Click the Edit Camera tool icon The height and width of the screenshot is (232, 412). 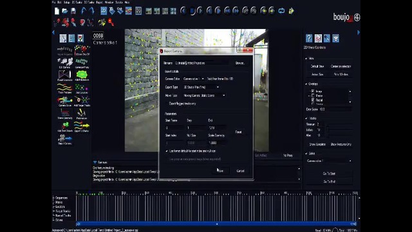[x=64, y=63]
